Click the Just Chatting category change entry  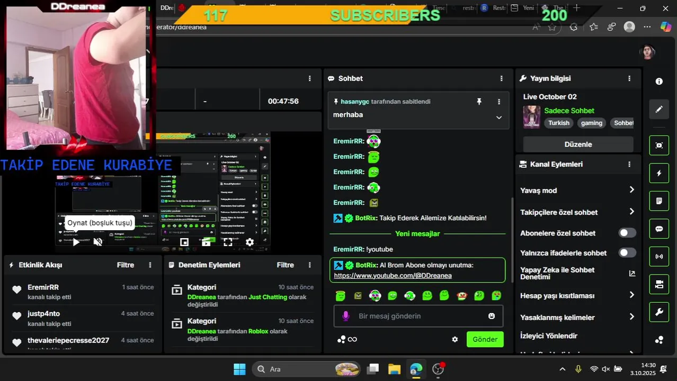pyautogui.click(x=243, y=296)
